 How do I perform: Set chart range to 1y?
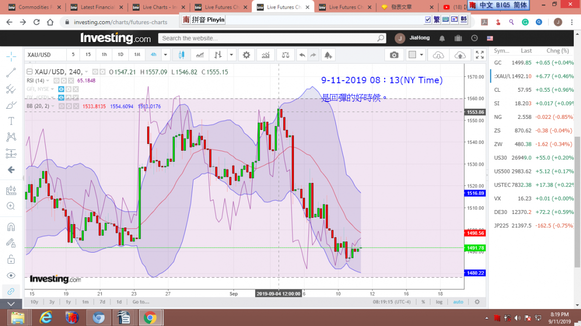68,302
